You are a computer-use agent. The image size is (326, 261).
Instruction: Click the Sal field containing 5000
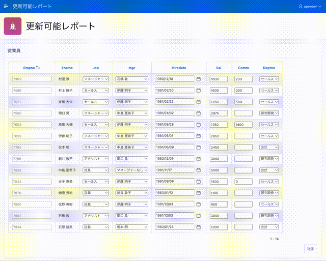click(219, 170)
